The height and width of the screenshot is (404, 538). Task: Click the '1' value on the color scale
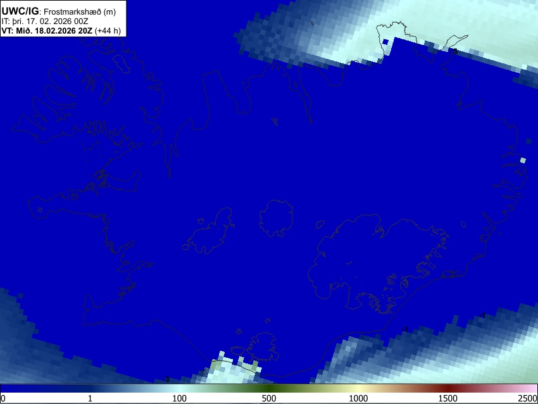click(x=90, y=398)
